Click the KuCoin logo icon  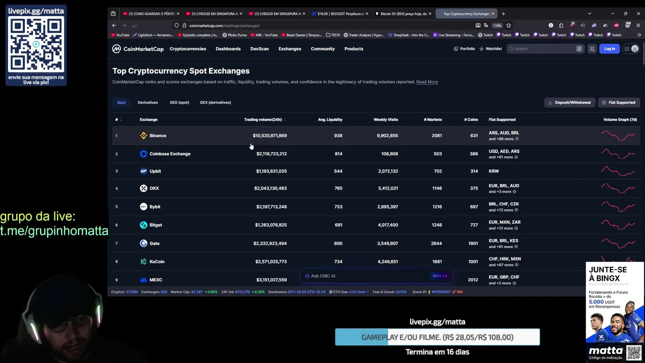(144, 262)
